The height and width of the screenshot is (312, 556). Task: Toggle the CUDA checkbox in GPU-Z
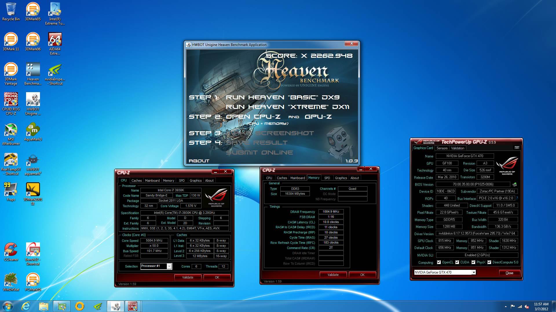coord(457,262)
